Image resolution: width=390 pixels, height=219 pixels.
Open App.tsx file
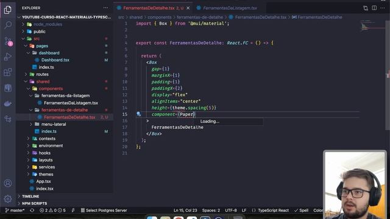click(43, 181)
